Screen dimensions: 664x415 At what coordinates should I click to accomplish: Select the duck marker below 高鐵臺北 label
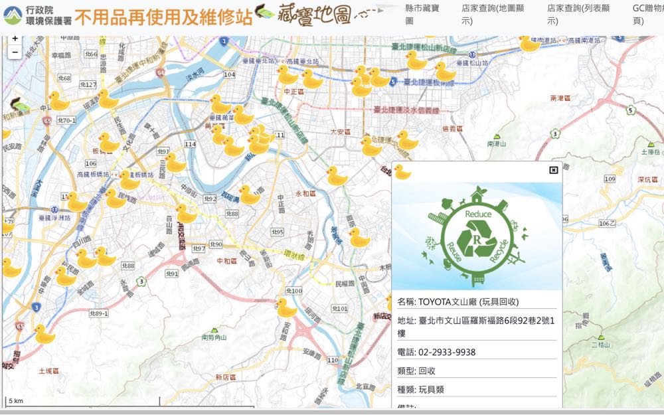point(312,79)
